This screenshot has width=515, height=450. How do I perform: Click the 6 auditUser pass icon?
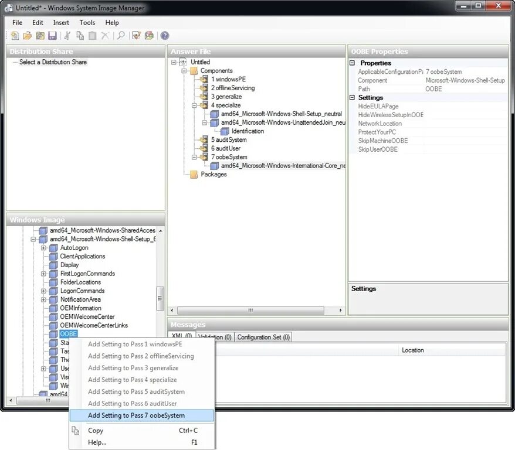pos(204,148)
